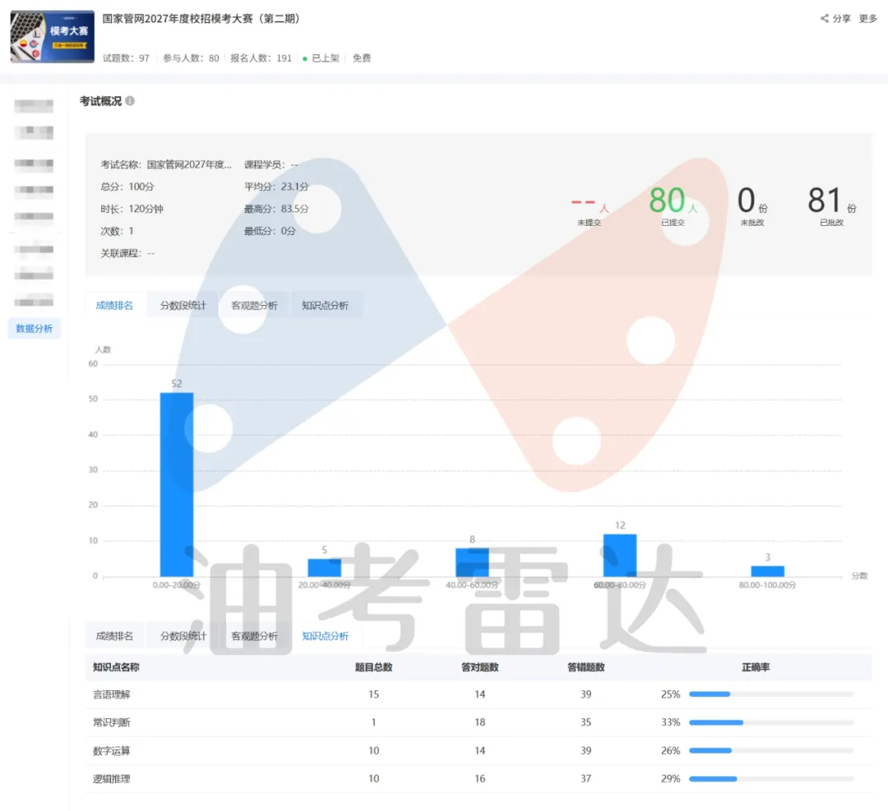
Task: Open lower 客观题分析 tab above the table
Action: (x=254, y=635)
